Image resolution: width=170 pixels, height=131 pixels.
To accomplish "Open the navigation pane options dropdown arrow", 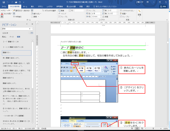I will point(27,24).
